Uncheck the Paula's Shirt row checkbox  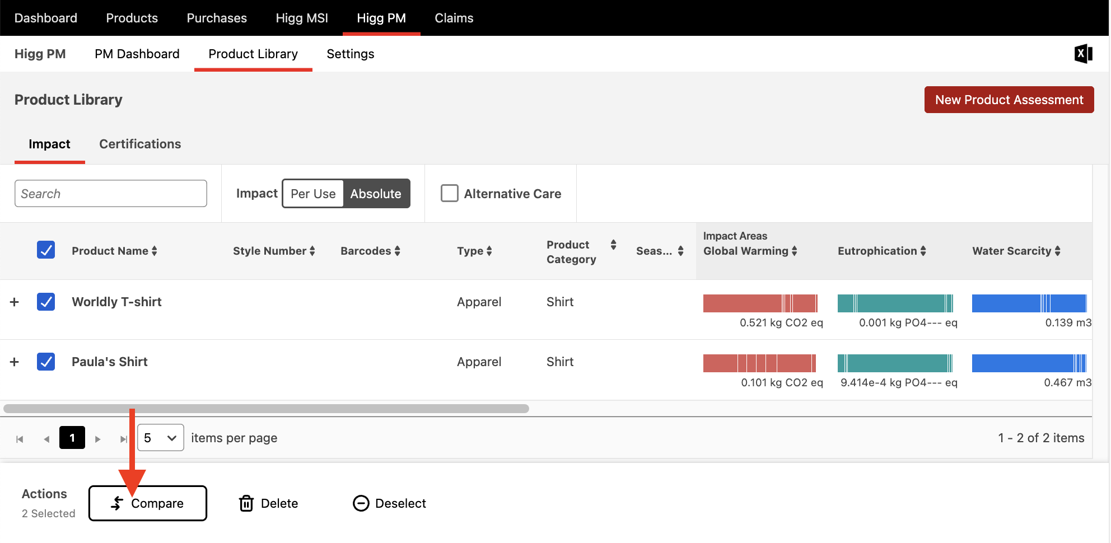(46, 362)
